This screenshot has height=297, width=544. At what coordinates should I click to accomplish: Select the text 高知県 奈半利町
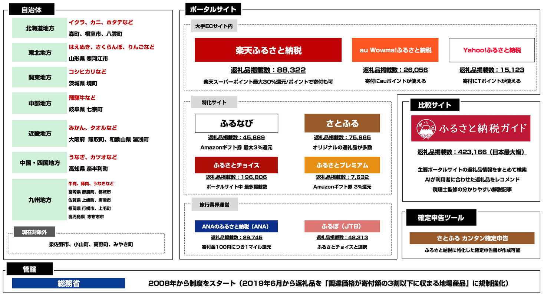point(88,169)
